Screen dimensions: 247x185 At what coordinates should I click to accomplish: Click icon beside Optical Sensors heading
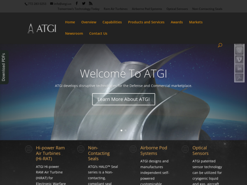(x=185, y=149)
